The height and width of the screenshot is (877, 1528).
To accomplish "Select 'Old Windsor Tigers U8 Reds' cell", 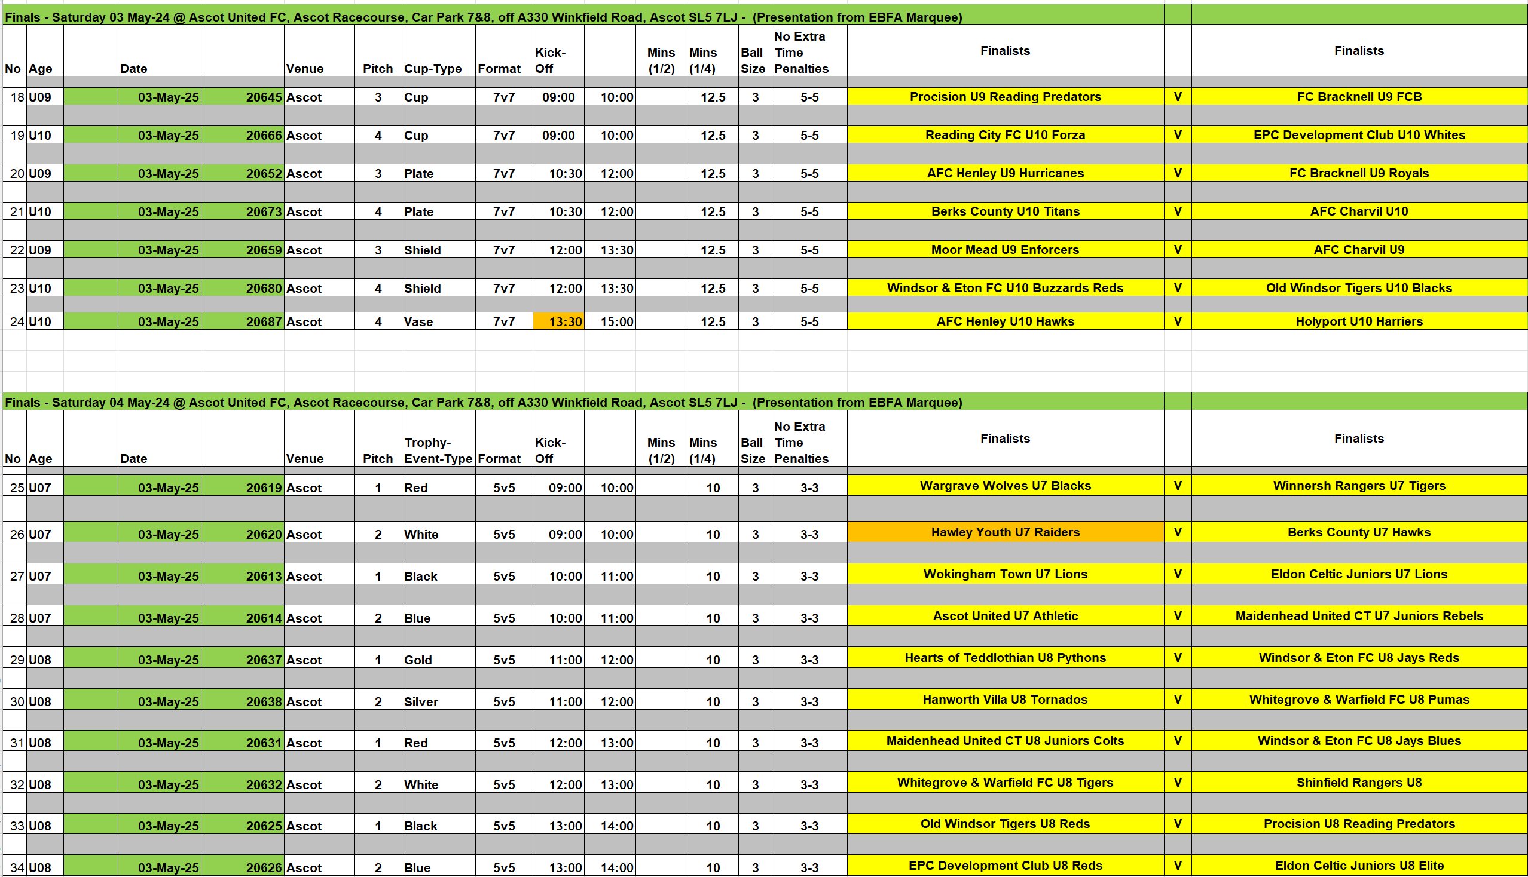I will [x=1005, y=824].
